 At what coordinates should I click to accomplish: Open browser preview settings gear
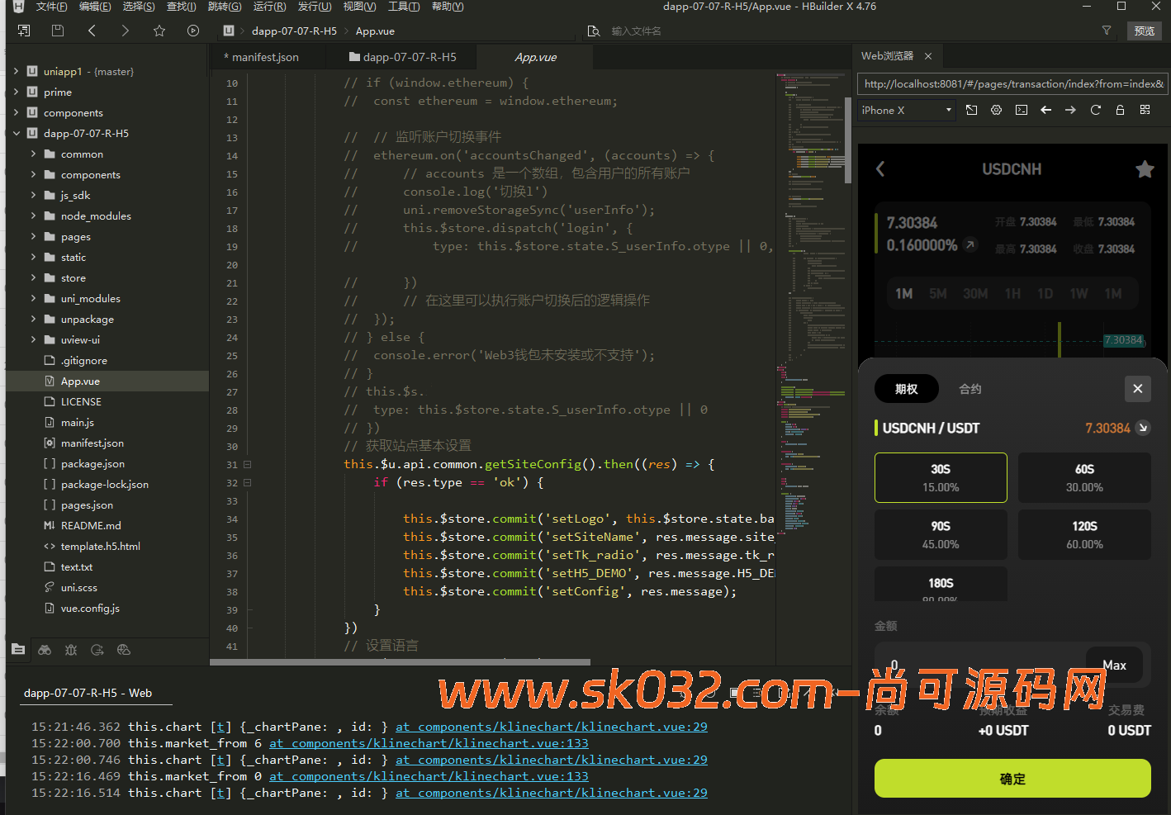click(x=996, y=110)
